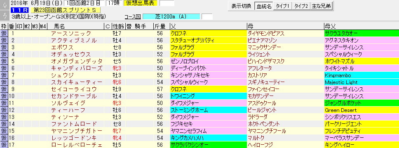Click dam cell カストリア
The height and width of the screenshot is (148, 399).
(x=285, y=75)
